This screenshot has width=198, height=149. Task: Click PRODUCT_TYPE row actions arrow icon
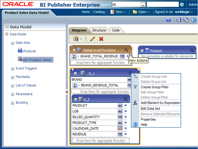click(126, 123)
